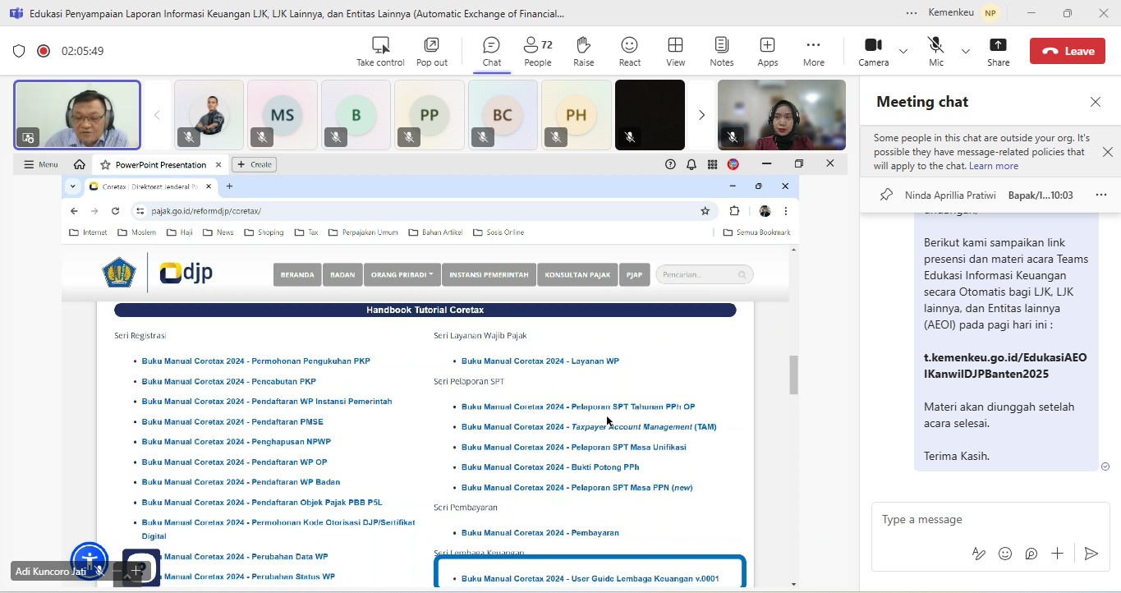Open the Apps panel

pos(767,51)
